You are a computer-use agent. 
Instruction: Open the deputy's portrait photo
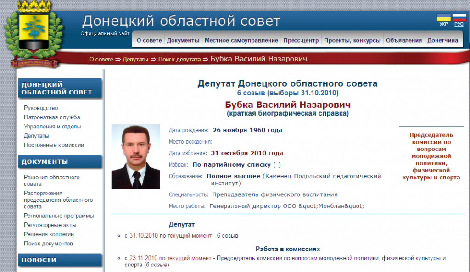(x=135, y=156)
